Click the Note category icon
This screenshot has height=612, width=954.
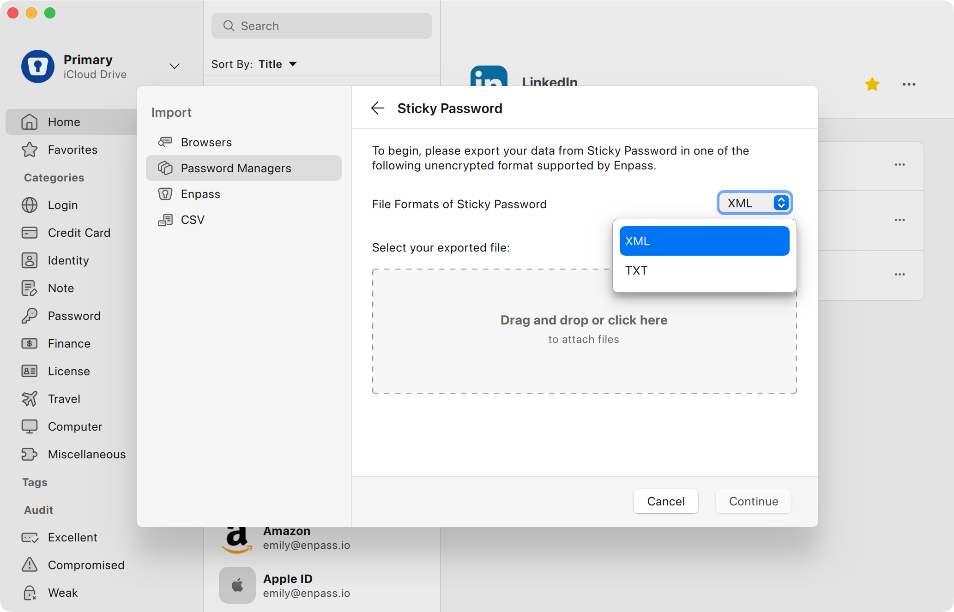pos(30,288)
